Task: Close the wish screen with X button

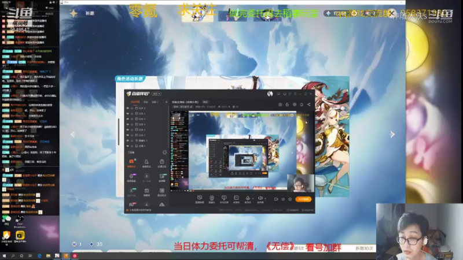Action: (x=392, y=13)
